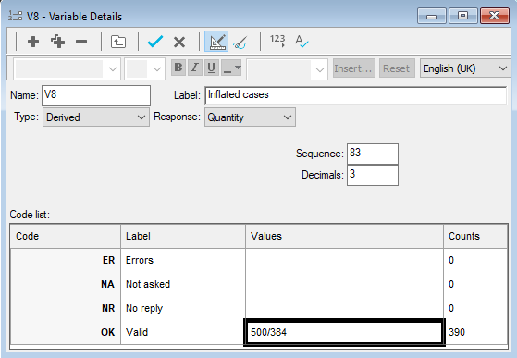Select the NR code cell

pyautogui.click(x=66, y=308)
